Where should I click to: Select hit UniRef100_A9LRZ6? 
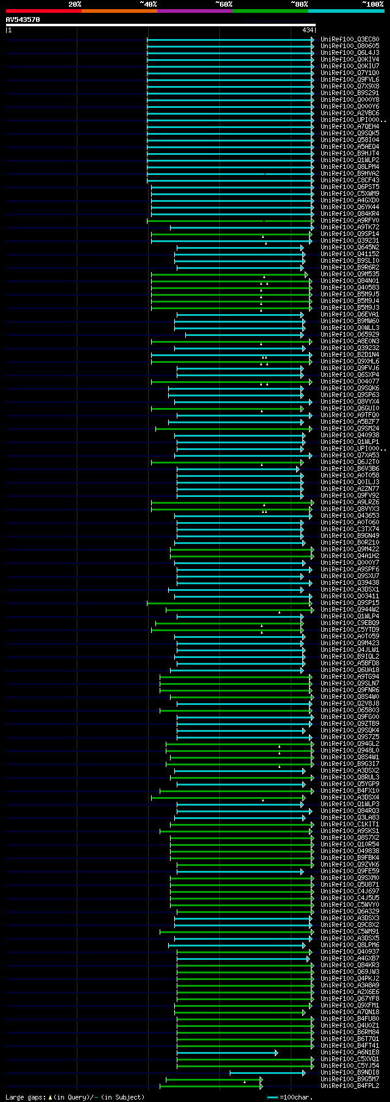(350, 503)
